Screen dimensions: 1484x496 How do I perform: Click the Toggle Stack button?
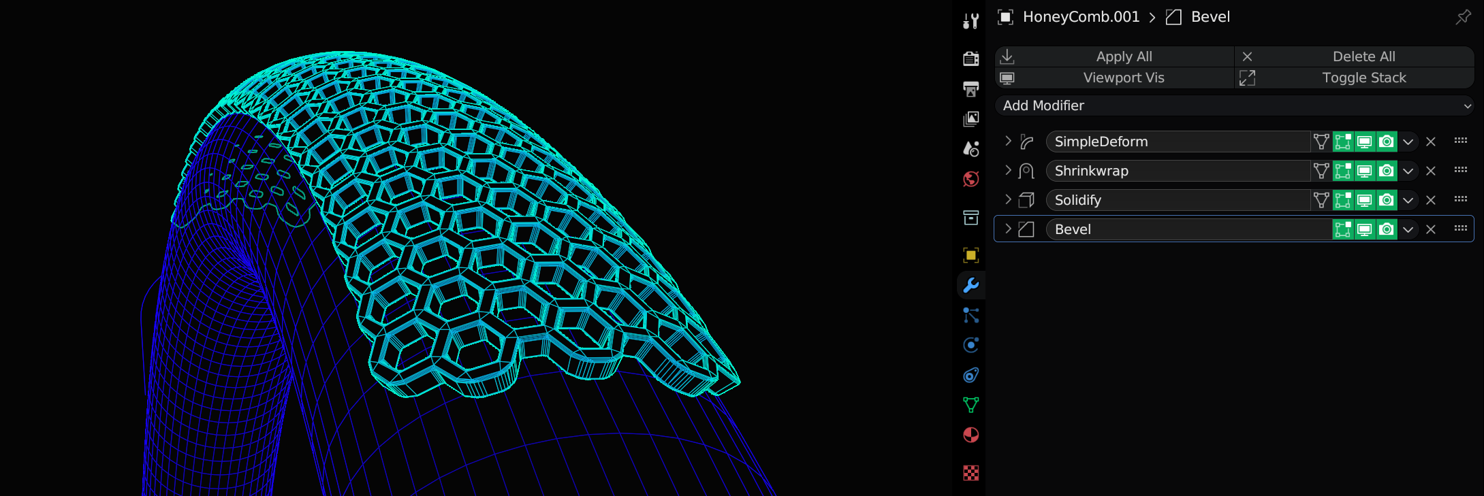coord(1355,78)
